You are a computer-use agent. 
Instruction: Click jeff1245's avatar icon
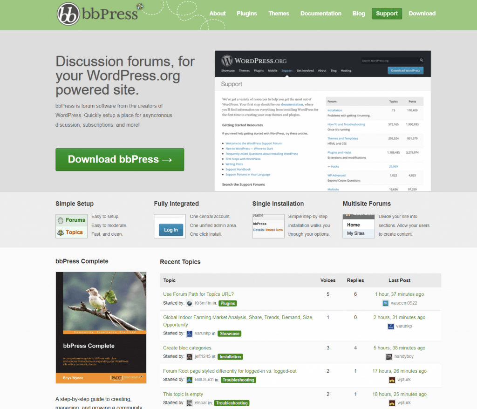(x=190, y=357)
